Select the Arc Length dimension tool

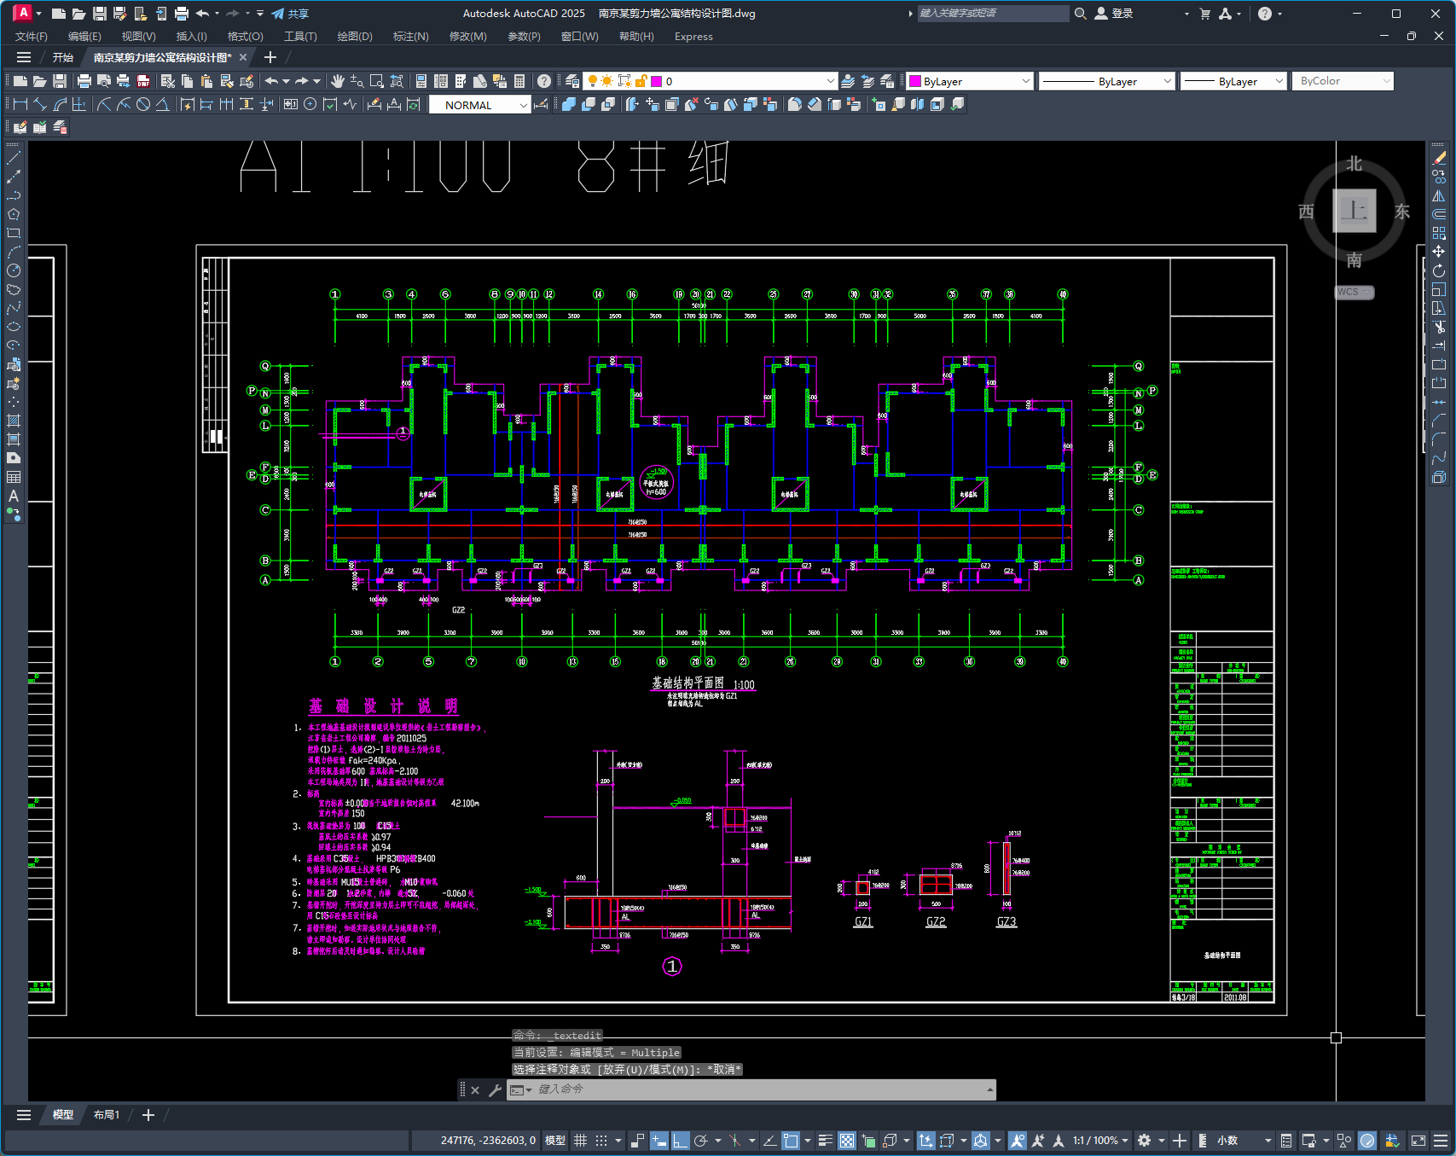pyautogui.click(x=60, y=104)
